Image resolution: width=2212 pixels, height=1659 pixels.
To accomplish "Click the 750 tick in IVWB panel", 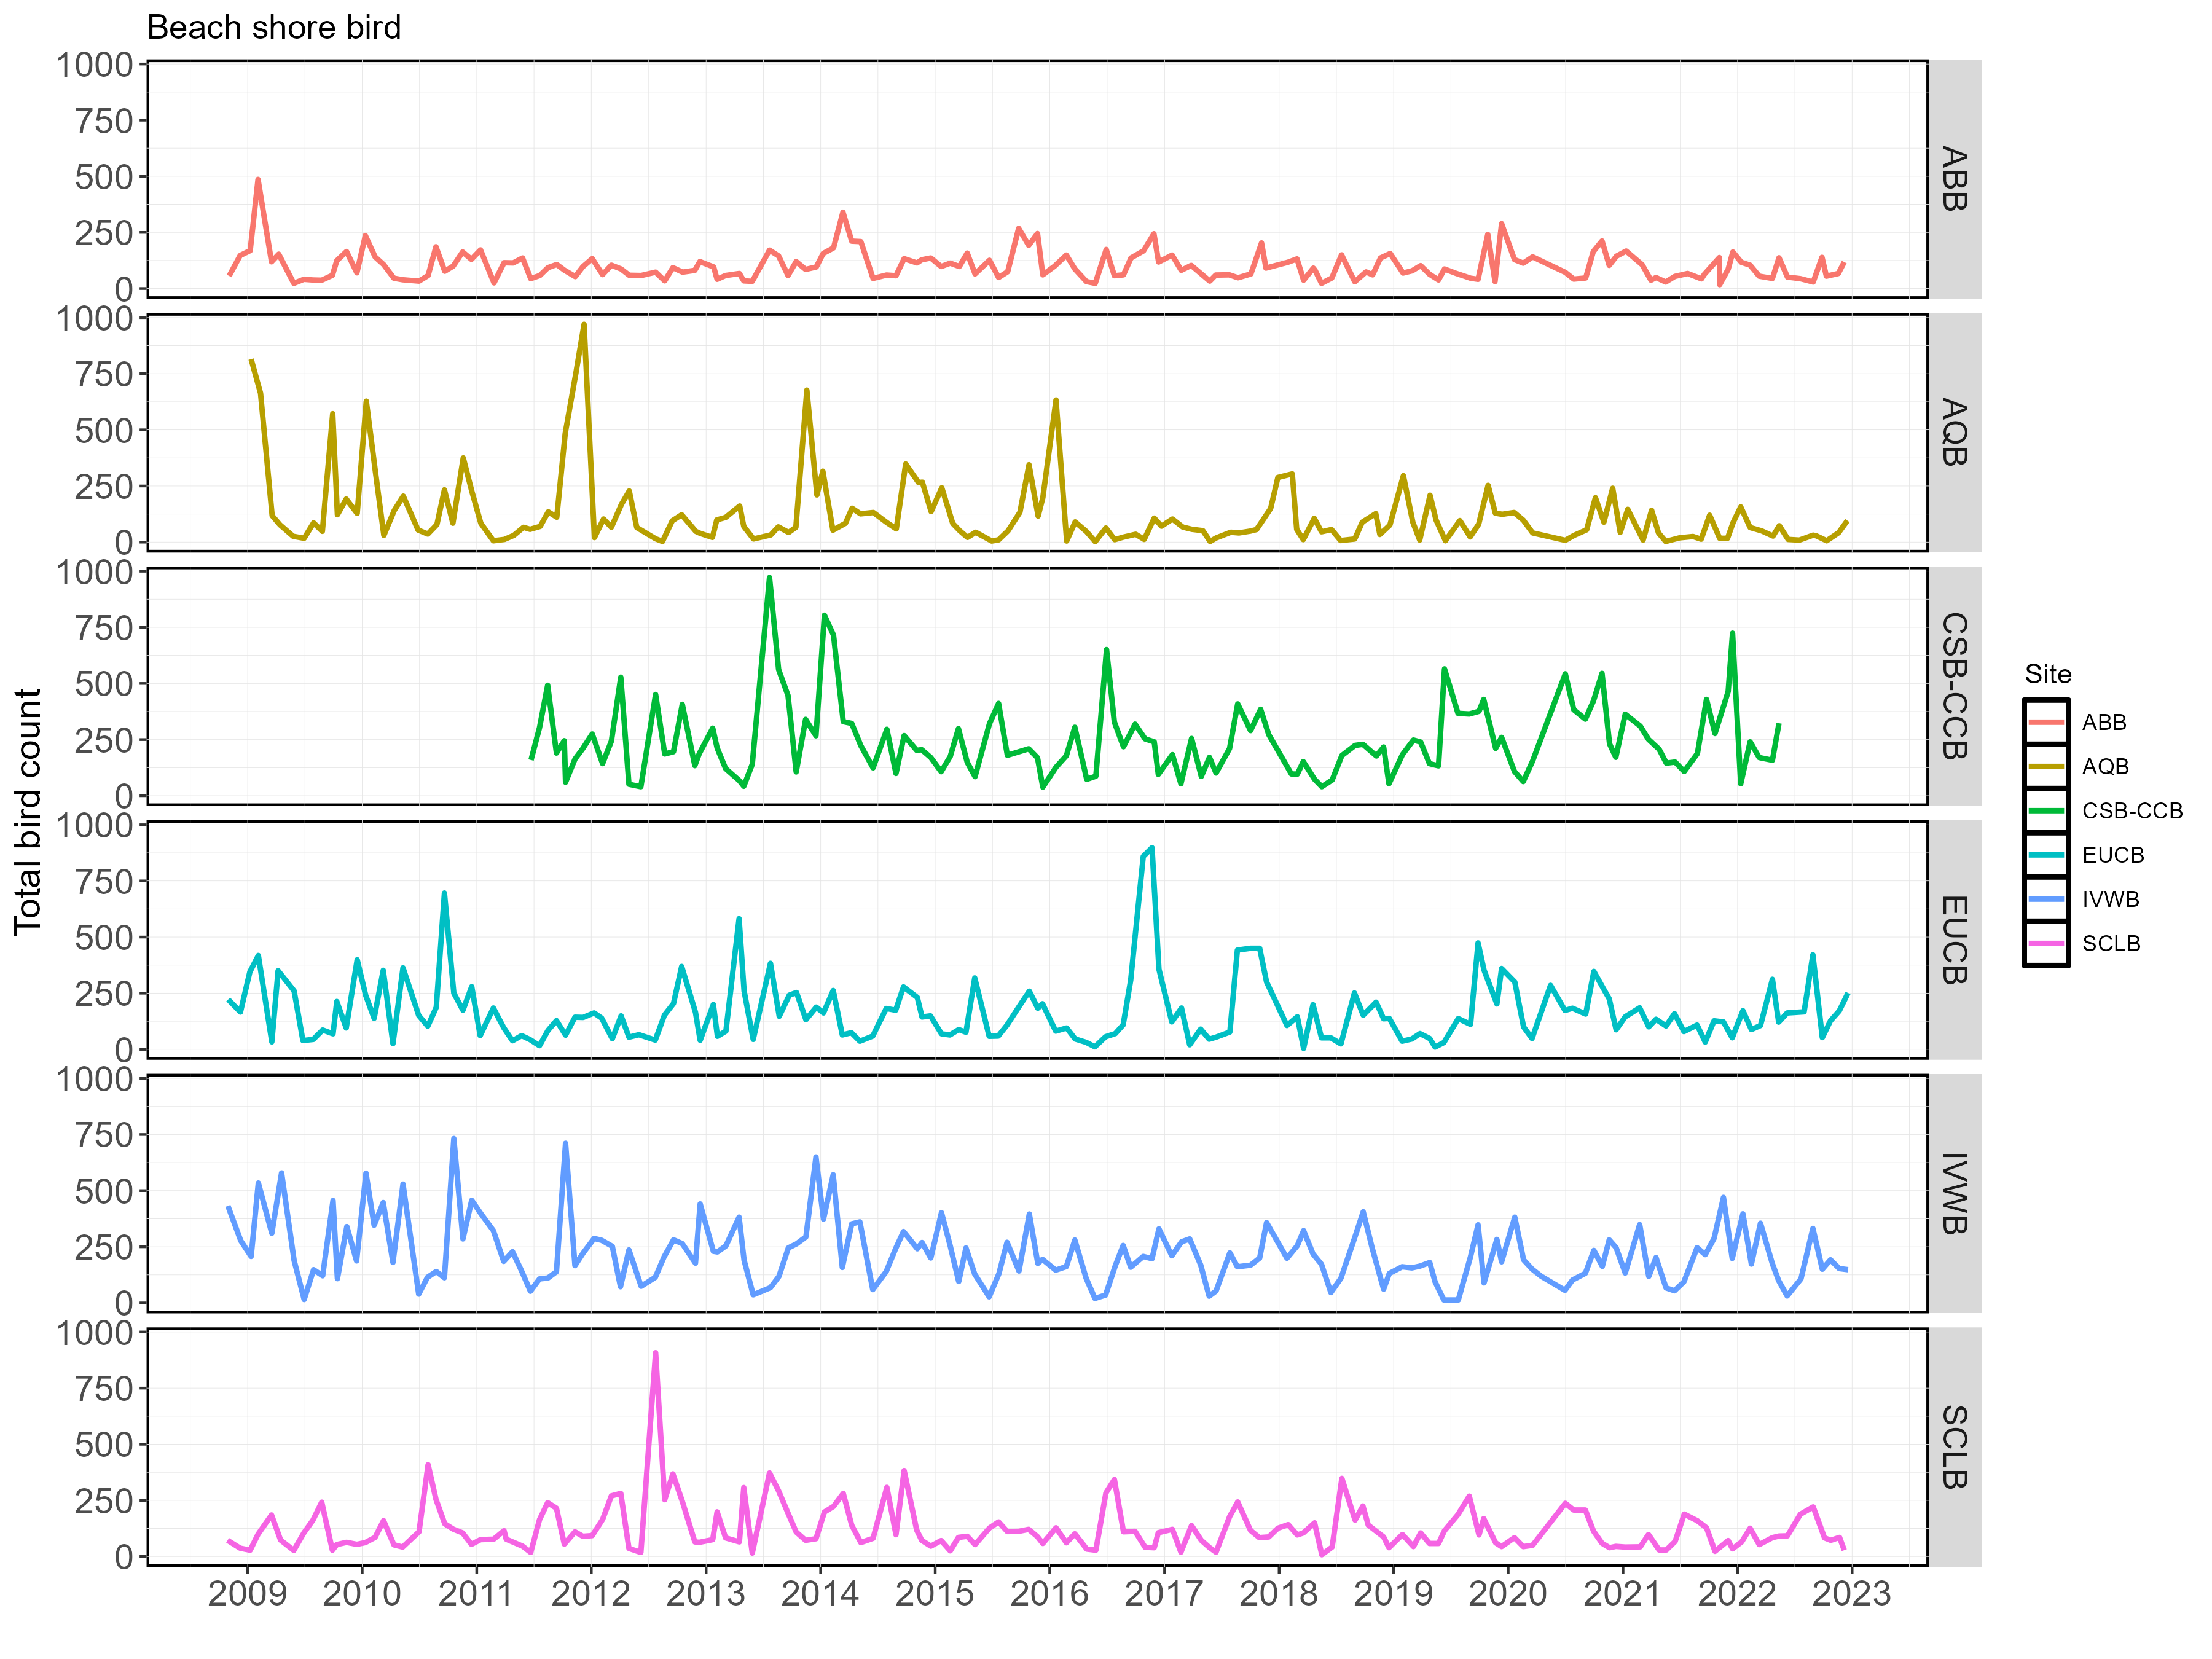I will pos(104,1135).
